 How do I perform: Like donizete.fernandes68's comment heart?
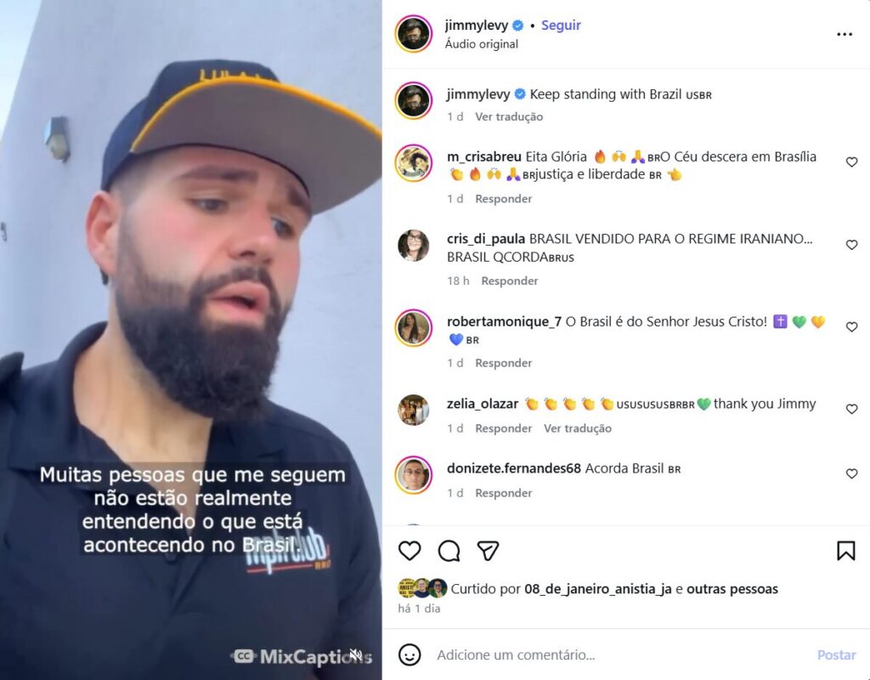click(x=851, y=473)
